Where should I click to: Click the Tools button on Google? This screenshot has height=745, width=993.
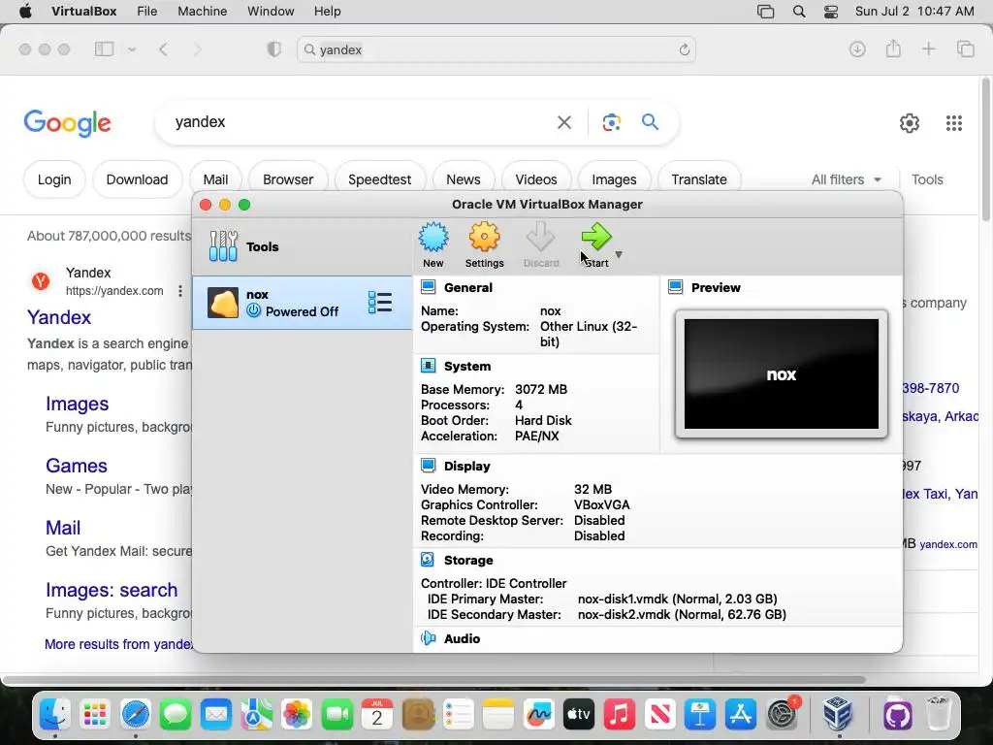(927, 179)
